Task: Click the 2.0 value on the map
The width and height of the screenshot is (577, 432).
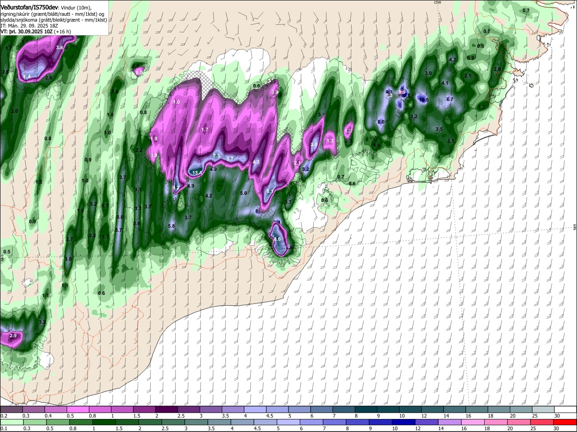Action: [x=14, y=111]
